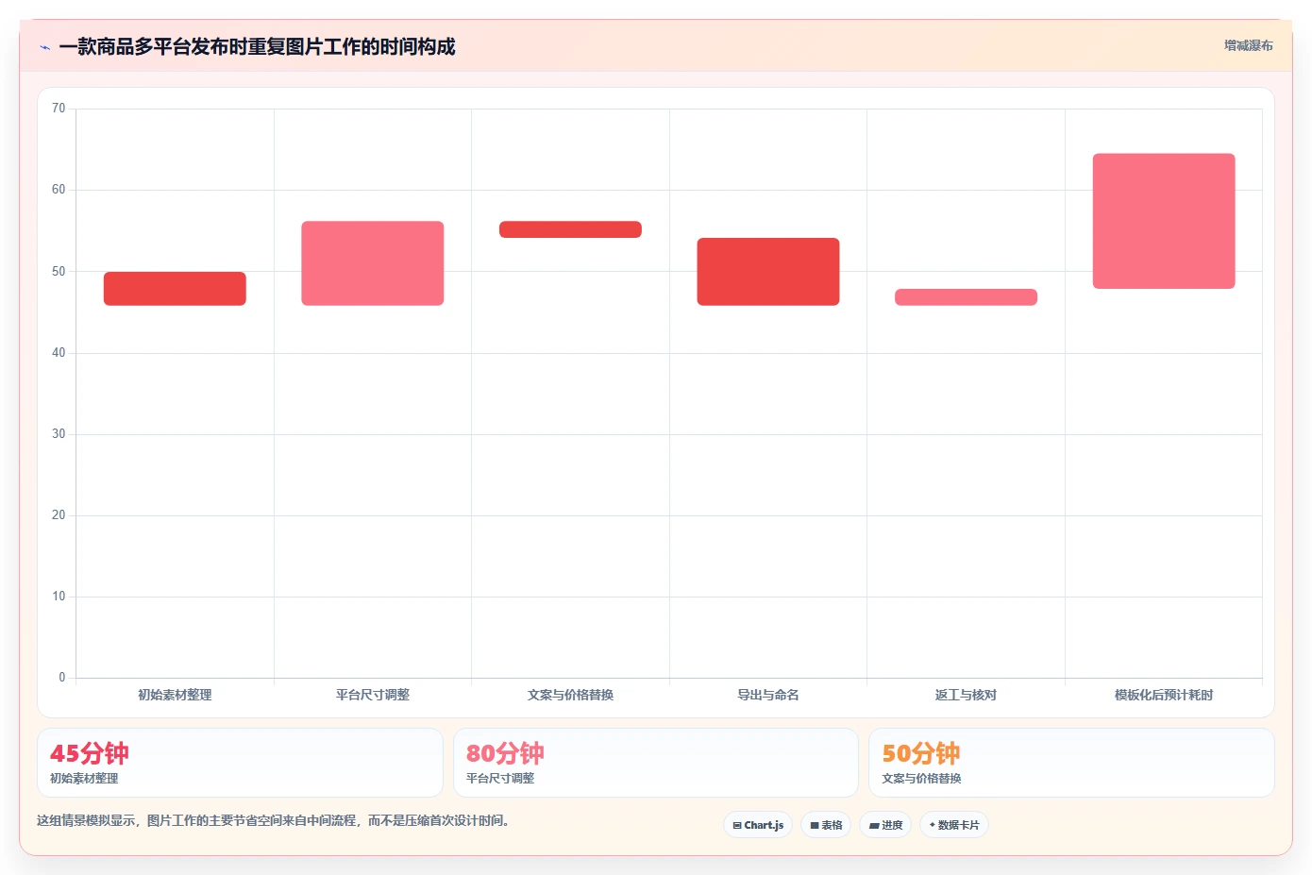Click the y-axis tick label 40
Image resolution: width=1312 pixels, height=875 pixels.
click(59, 353)
